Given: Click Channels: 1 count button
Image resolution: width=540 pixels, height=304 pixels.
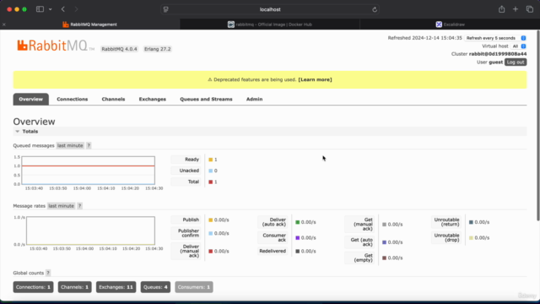Looking at the screenshot, I should [75, 287].
